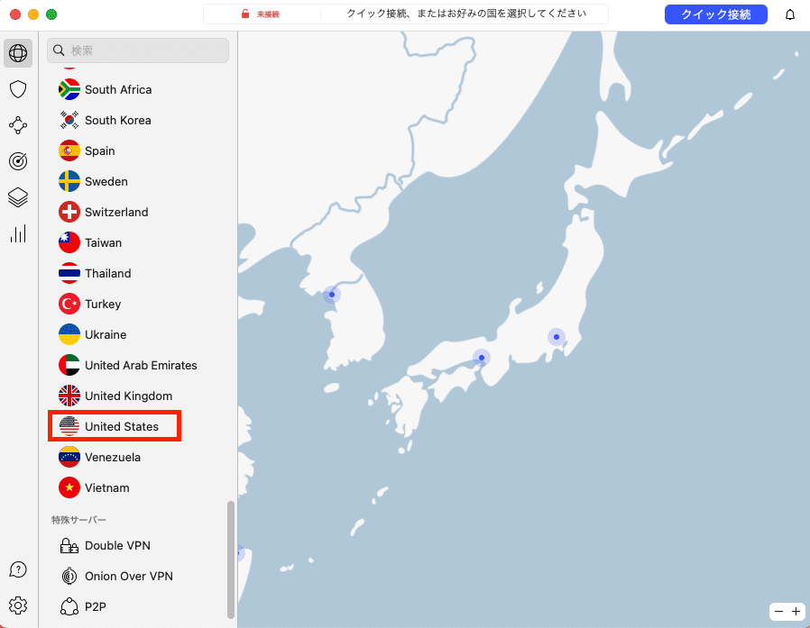Click the Spain flag icon
This screenshot has height=628, width=810.
[x=69, y=150]
